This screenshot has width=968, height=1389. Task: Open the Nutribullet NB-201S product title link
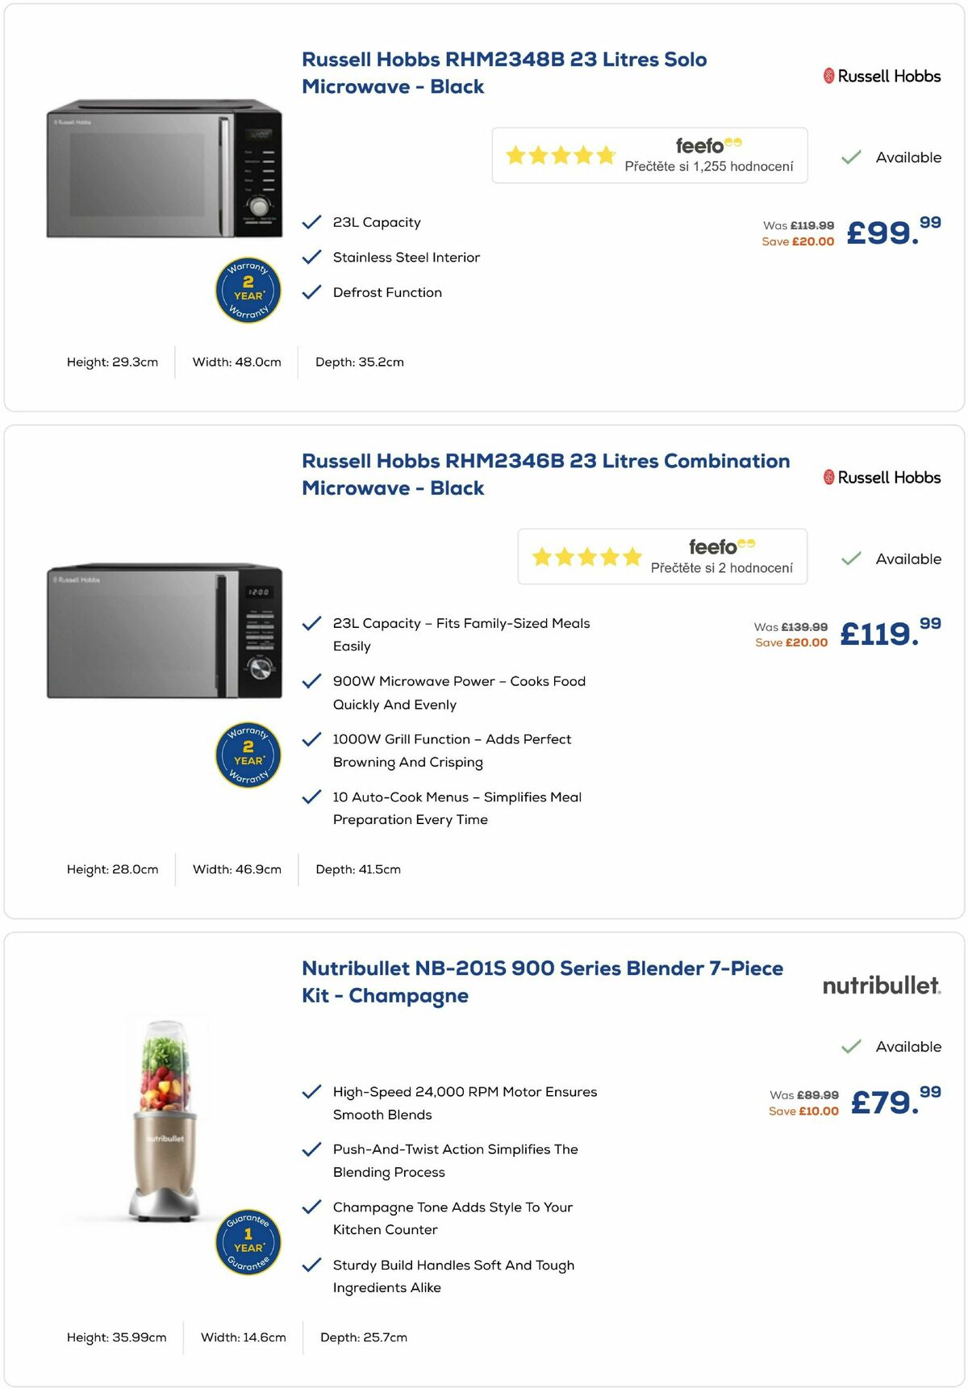coord(540,981)
